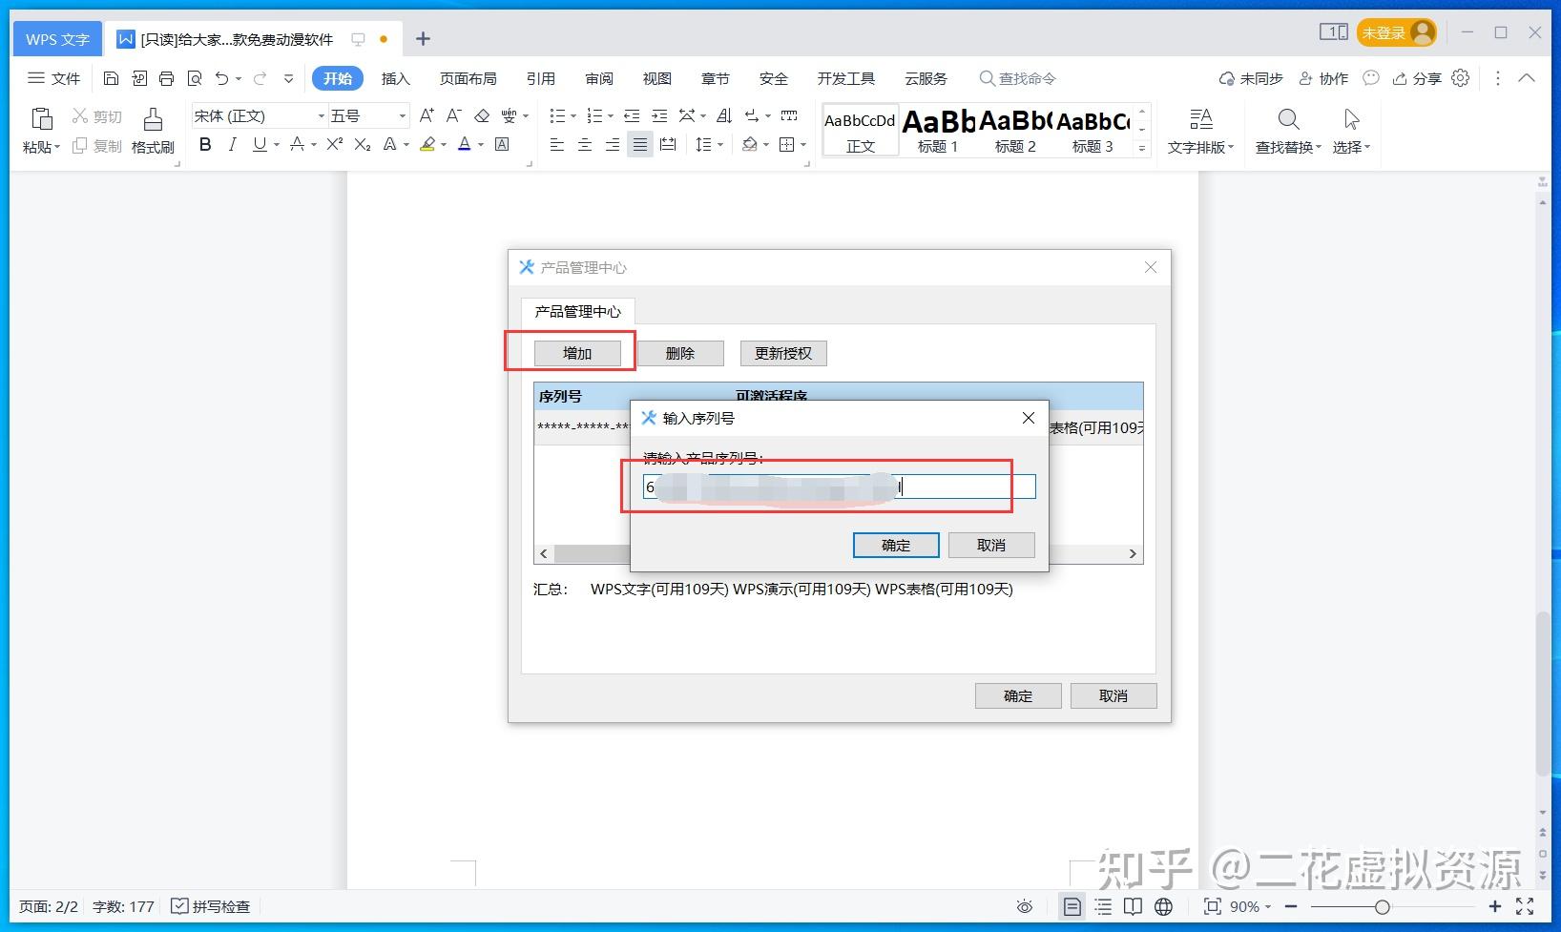1561x932 pixels.
Task: Toggle page layout view in status bar
Action: pyautogui.click(x=1072, y=906)
